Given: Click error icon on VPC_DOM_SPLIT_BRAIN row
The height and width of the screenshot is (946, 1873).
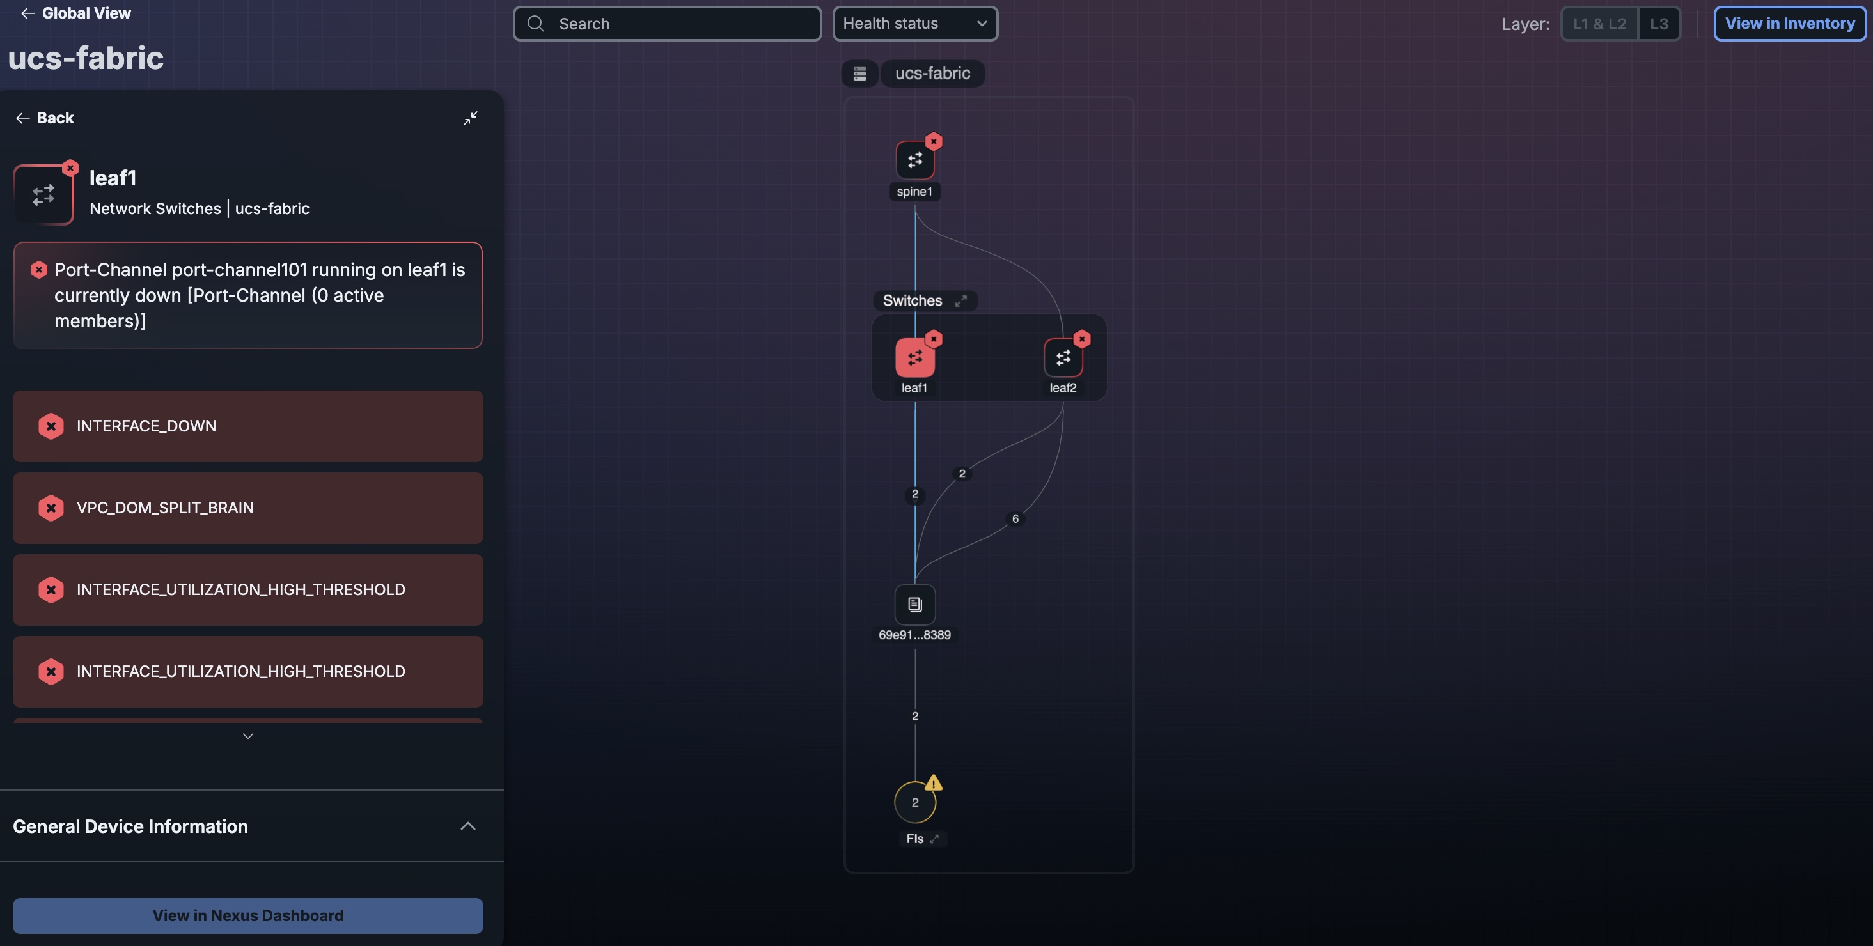Looking at the screenshot, I should (51, 508).
